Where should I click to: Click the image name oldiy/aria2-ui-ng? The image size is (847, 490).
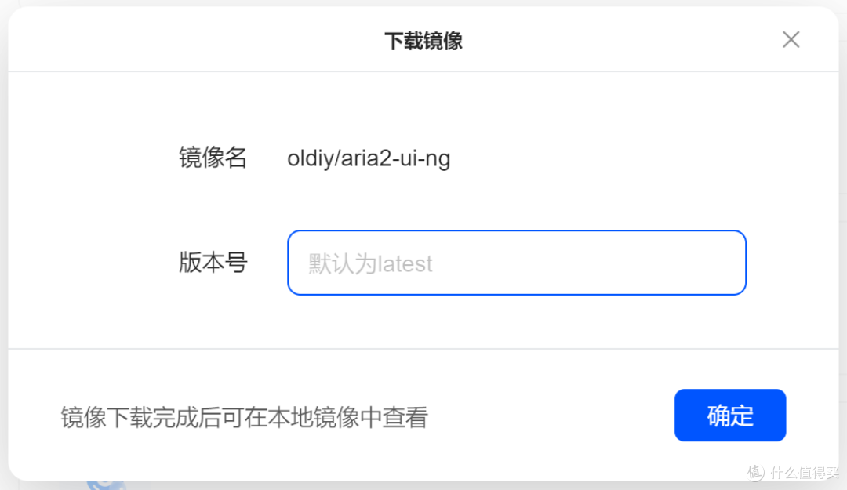point(369,158)
